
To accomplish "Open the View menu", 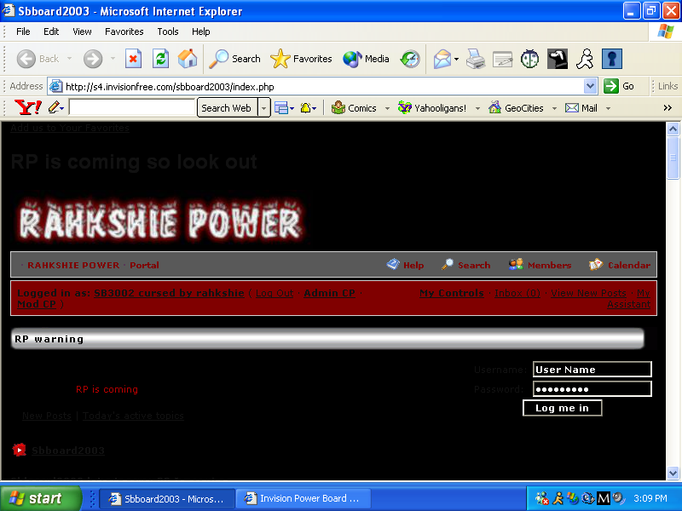I will click(x=82, y=32).
